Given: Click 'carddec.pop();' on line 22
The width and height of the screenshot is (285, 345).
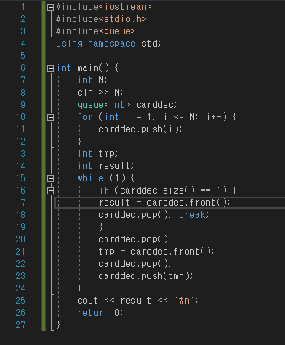Looking at the screenshot, I should 135,264.
